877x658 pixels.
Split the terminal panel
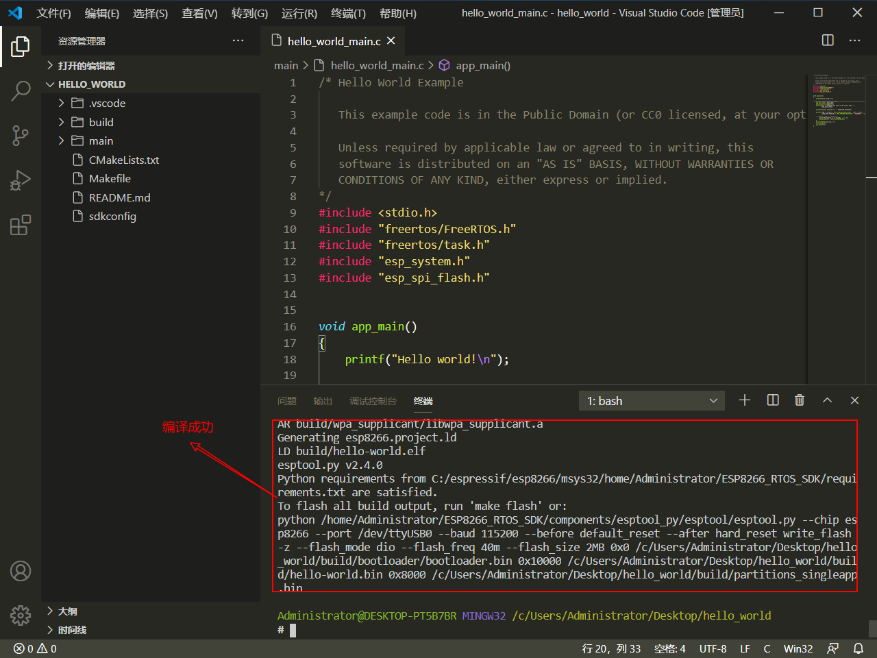point(773,400)
